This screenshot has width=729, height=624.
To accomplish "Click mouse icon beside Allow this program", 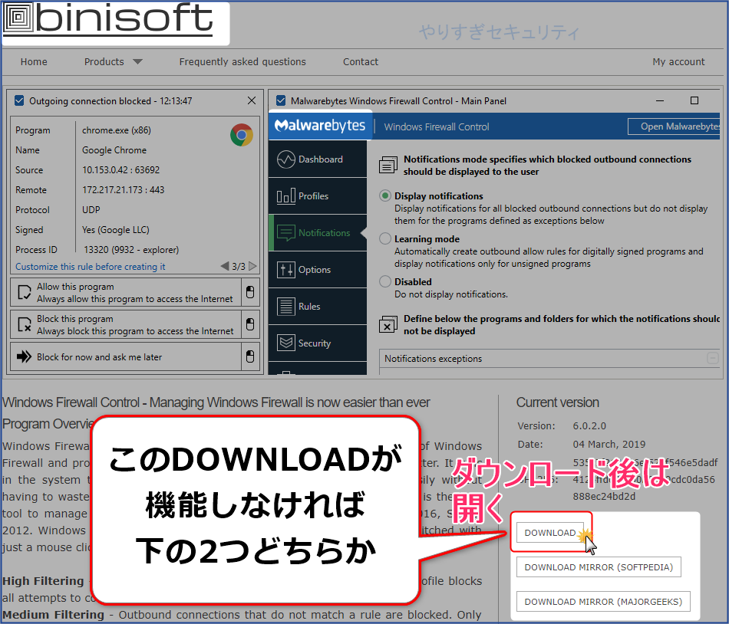I will [250, 292].
